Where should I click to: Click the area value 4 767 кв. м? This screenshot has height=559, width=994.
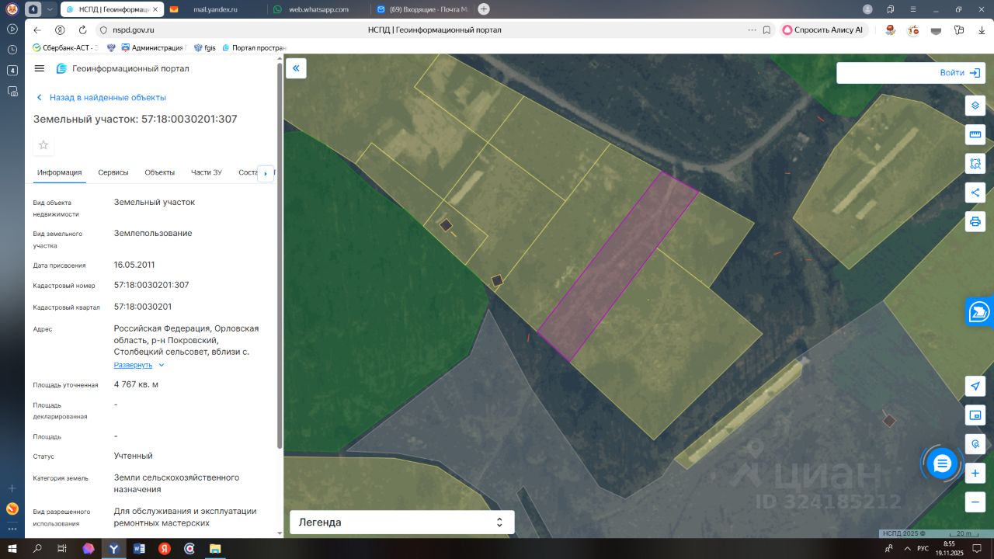[x=136, y=384]
